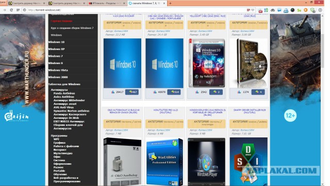Open Windows Vista sidebar category

[x=58, y=70]
